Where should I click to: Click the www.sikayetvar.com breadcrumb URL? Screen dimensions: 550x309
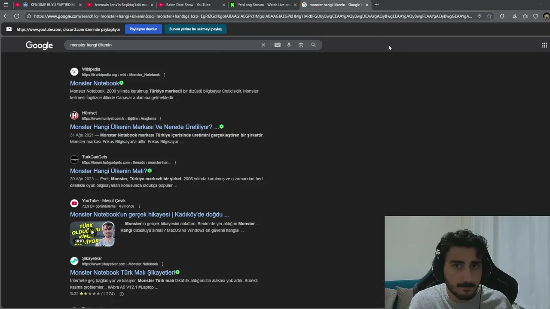[120, 264]
